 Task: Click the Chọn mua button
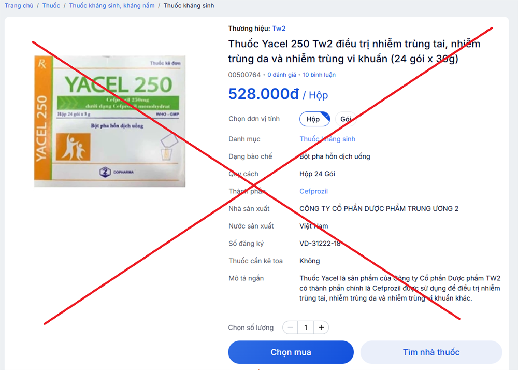[291, 352]
